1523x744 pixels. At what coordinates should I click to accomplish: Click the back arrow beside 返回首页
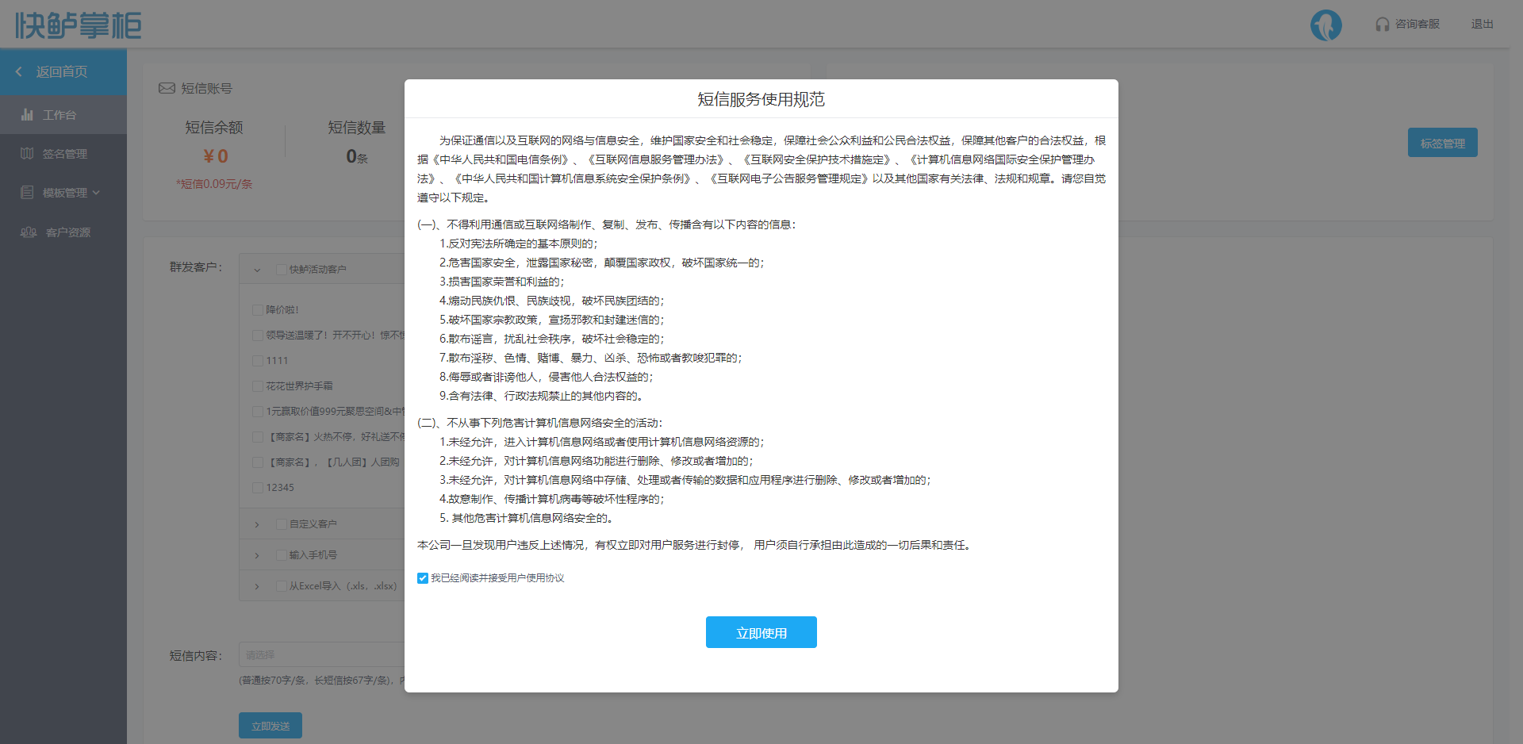[x=19, y=72]
